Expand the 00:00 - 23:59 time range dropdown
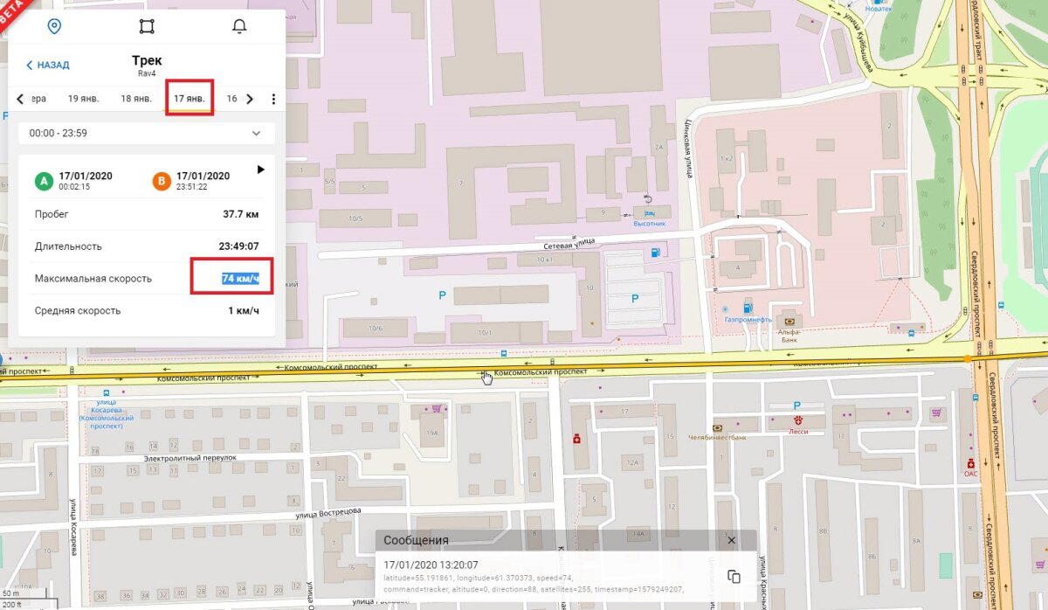The image size is (1048, 610). pos(147,133)
